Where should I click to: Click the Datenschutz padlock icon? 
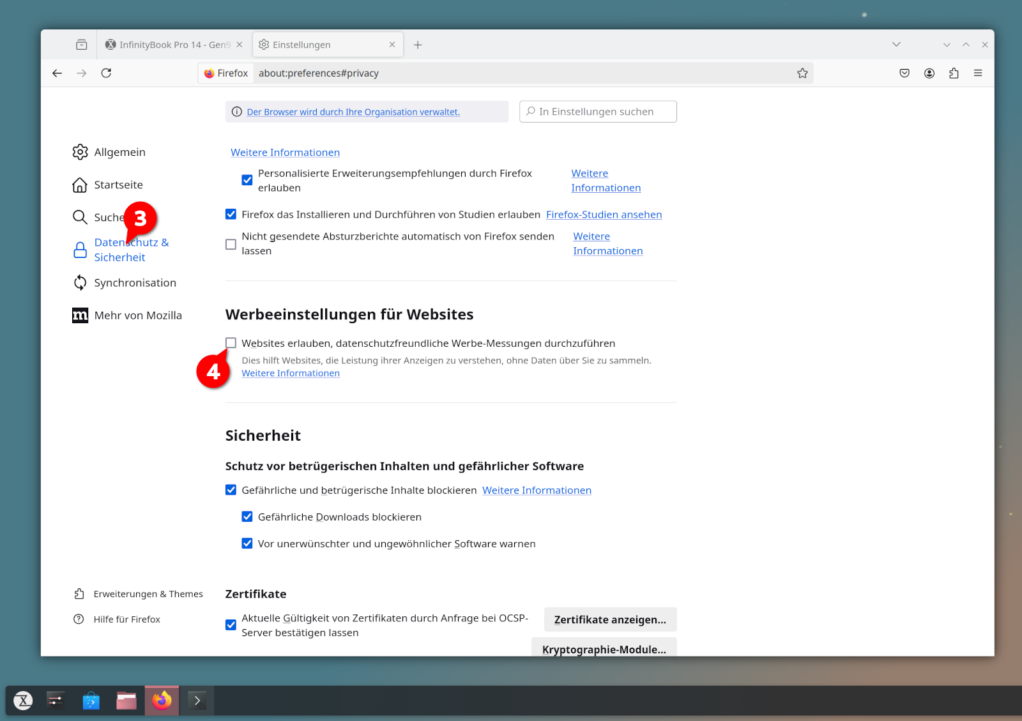(80, 250)
